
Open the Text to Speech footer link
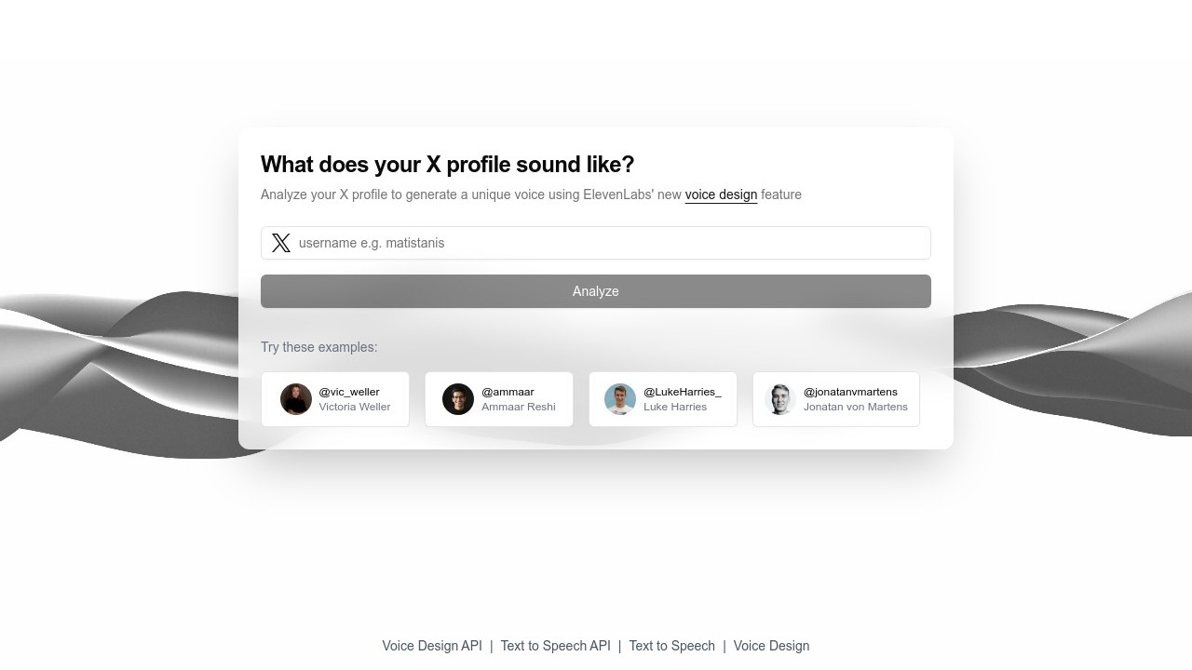click(672, 646)
